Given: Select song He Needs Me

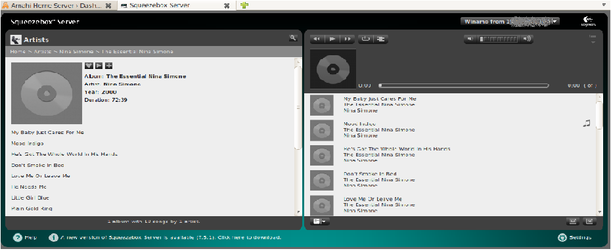Looking at the screenshot, I should [x=29, y=187].
